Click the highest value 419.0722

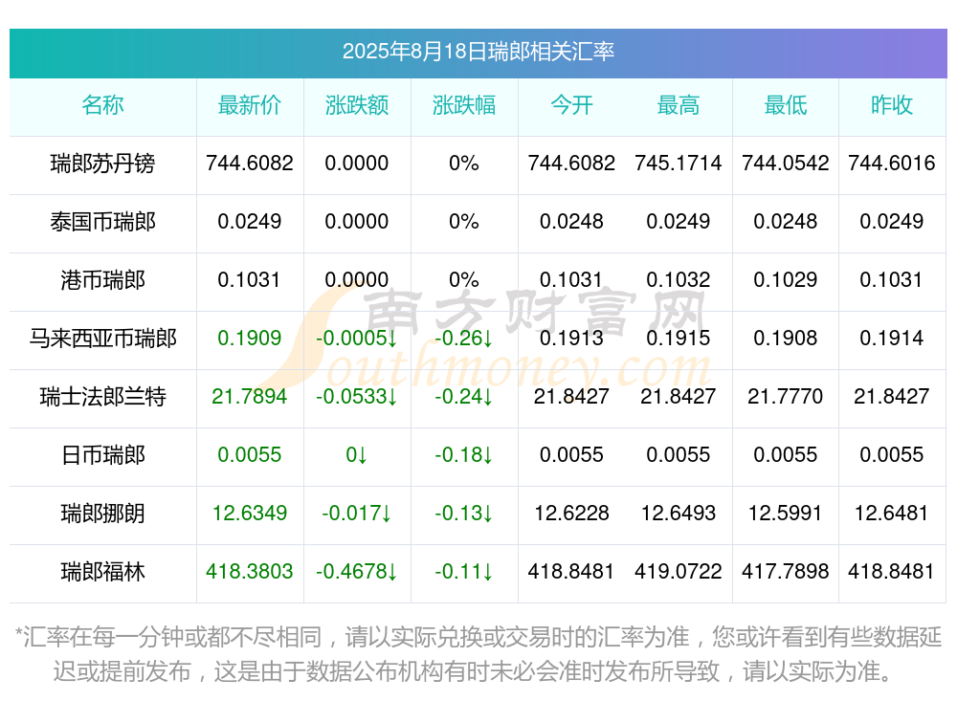tap(679, 572)
